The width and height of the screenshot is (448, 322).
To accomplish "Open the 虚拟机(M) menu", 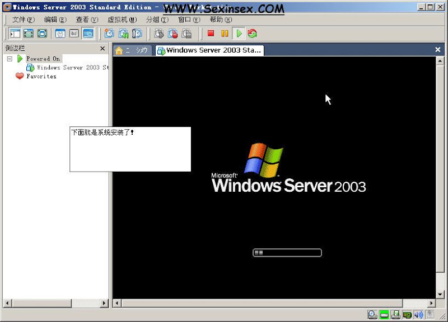I will [x=122, y=20].
